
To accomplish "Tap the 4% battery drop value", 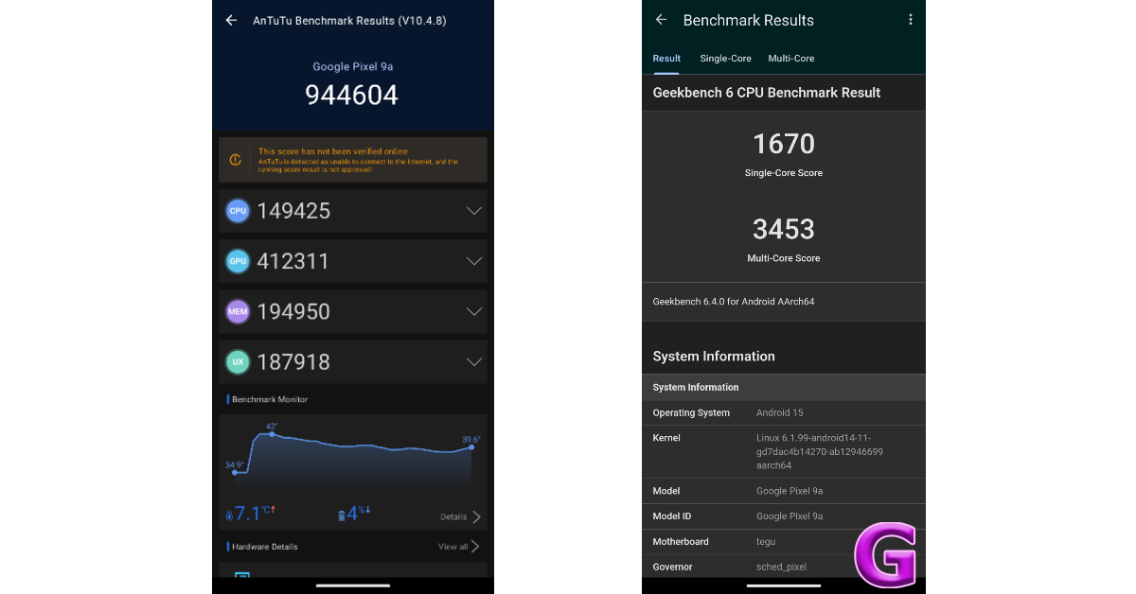I will (358, 515).
